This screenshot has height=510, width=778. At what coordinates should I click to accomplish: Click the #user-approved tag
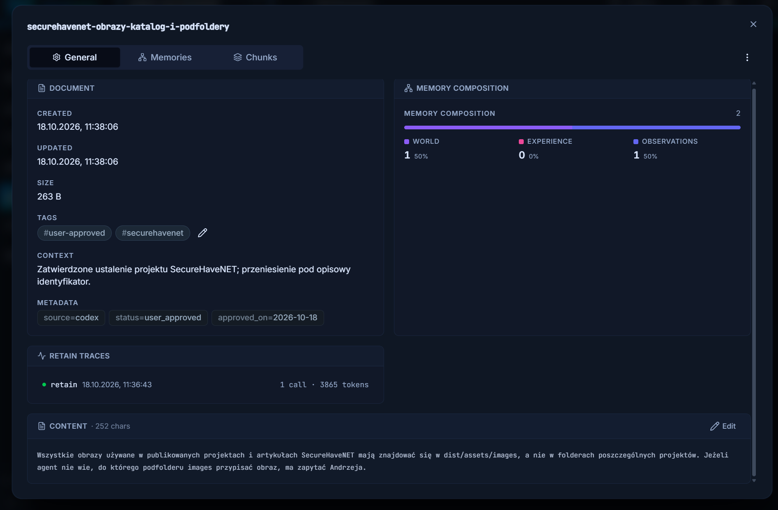coord(74,233)
